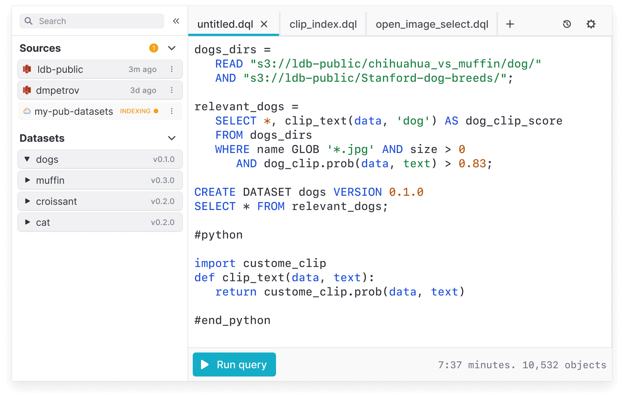
Task: Collapse the Sources section
Action: 172,48
